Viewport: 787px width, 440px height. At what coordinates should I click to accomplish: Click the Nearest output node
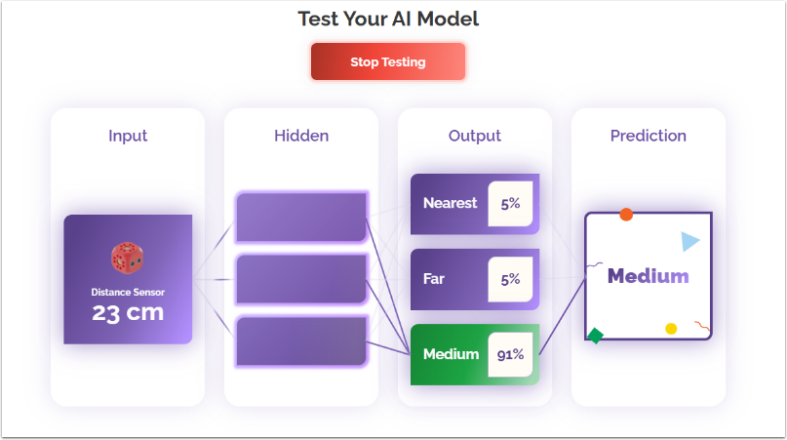pos(450,204)
